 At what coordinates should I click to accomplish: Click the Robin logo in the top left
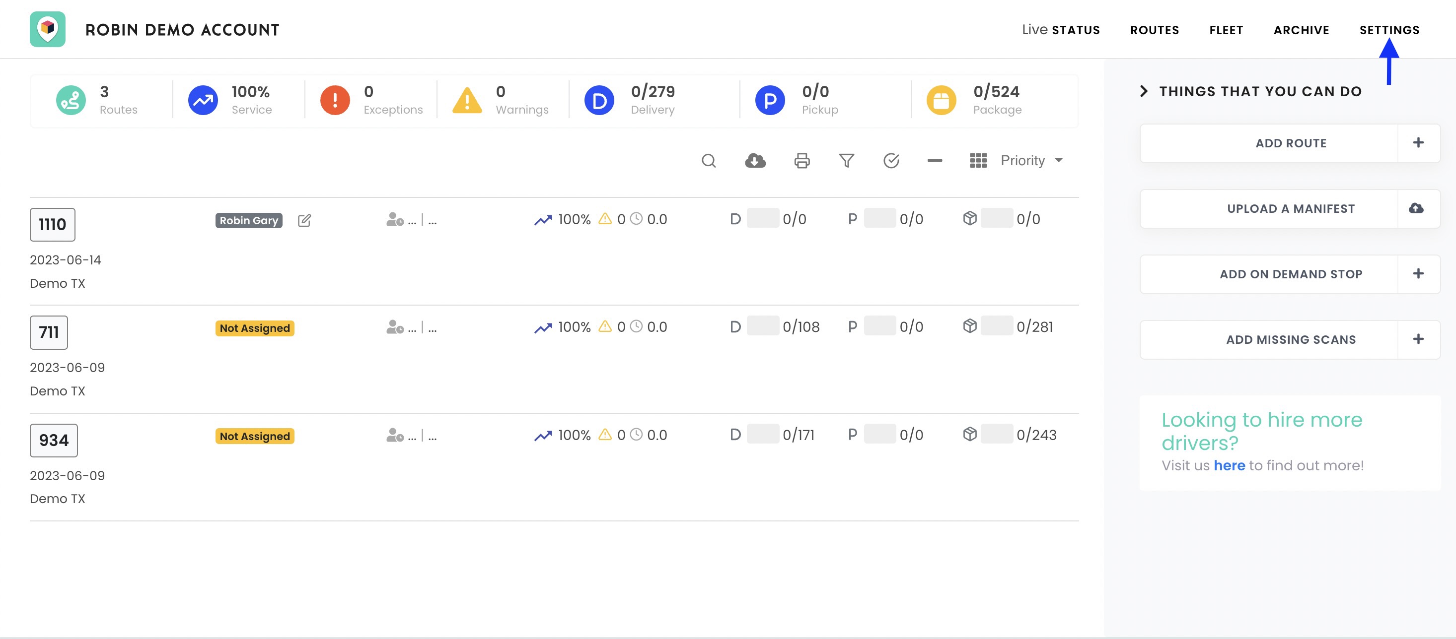(48, 29)
